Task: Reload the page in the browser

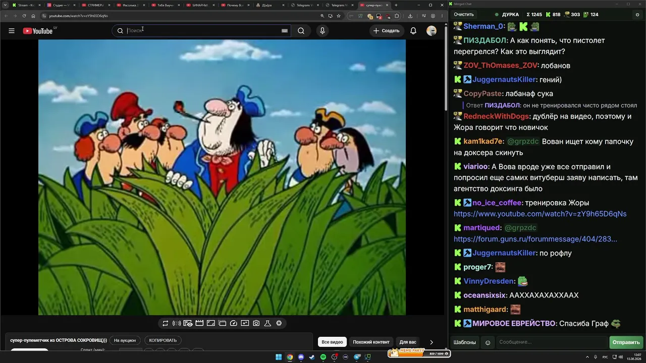Action: click(24, 16)
